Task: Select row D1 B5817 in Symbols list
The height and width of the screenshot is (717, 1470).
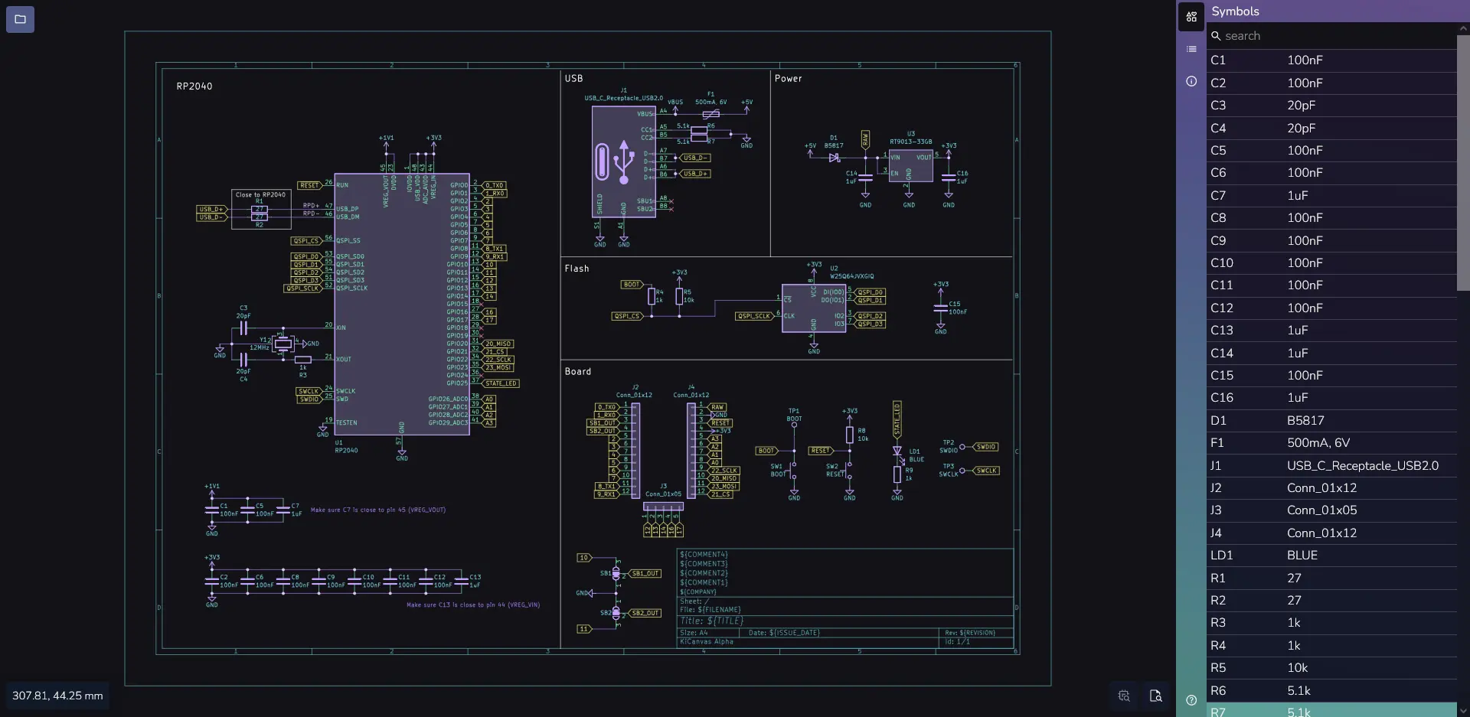Action: [1331, 420]
